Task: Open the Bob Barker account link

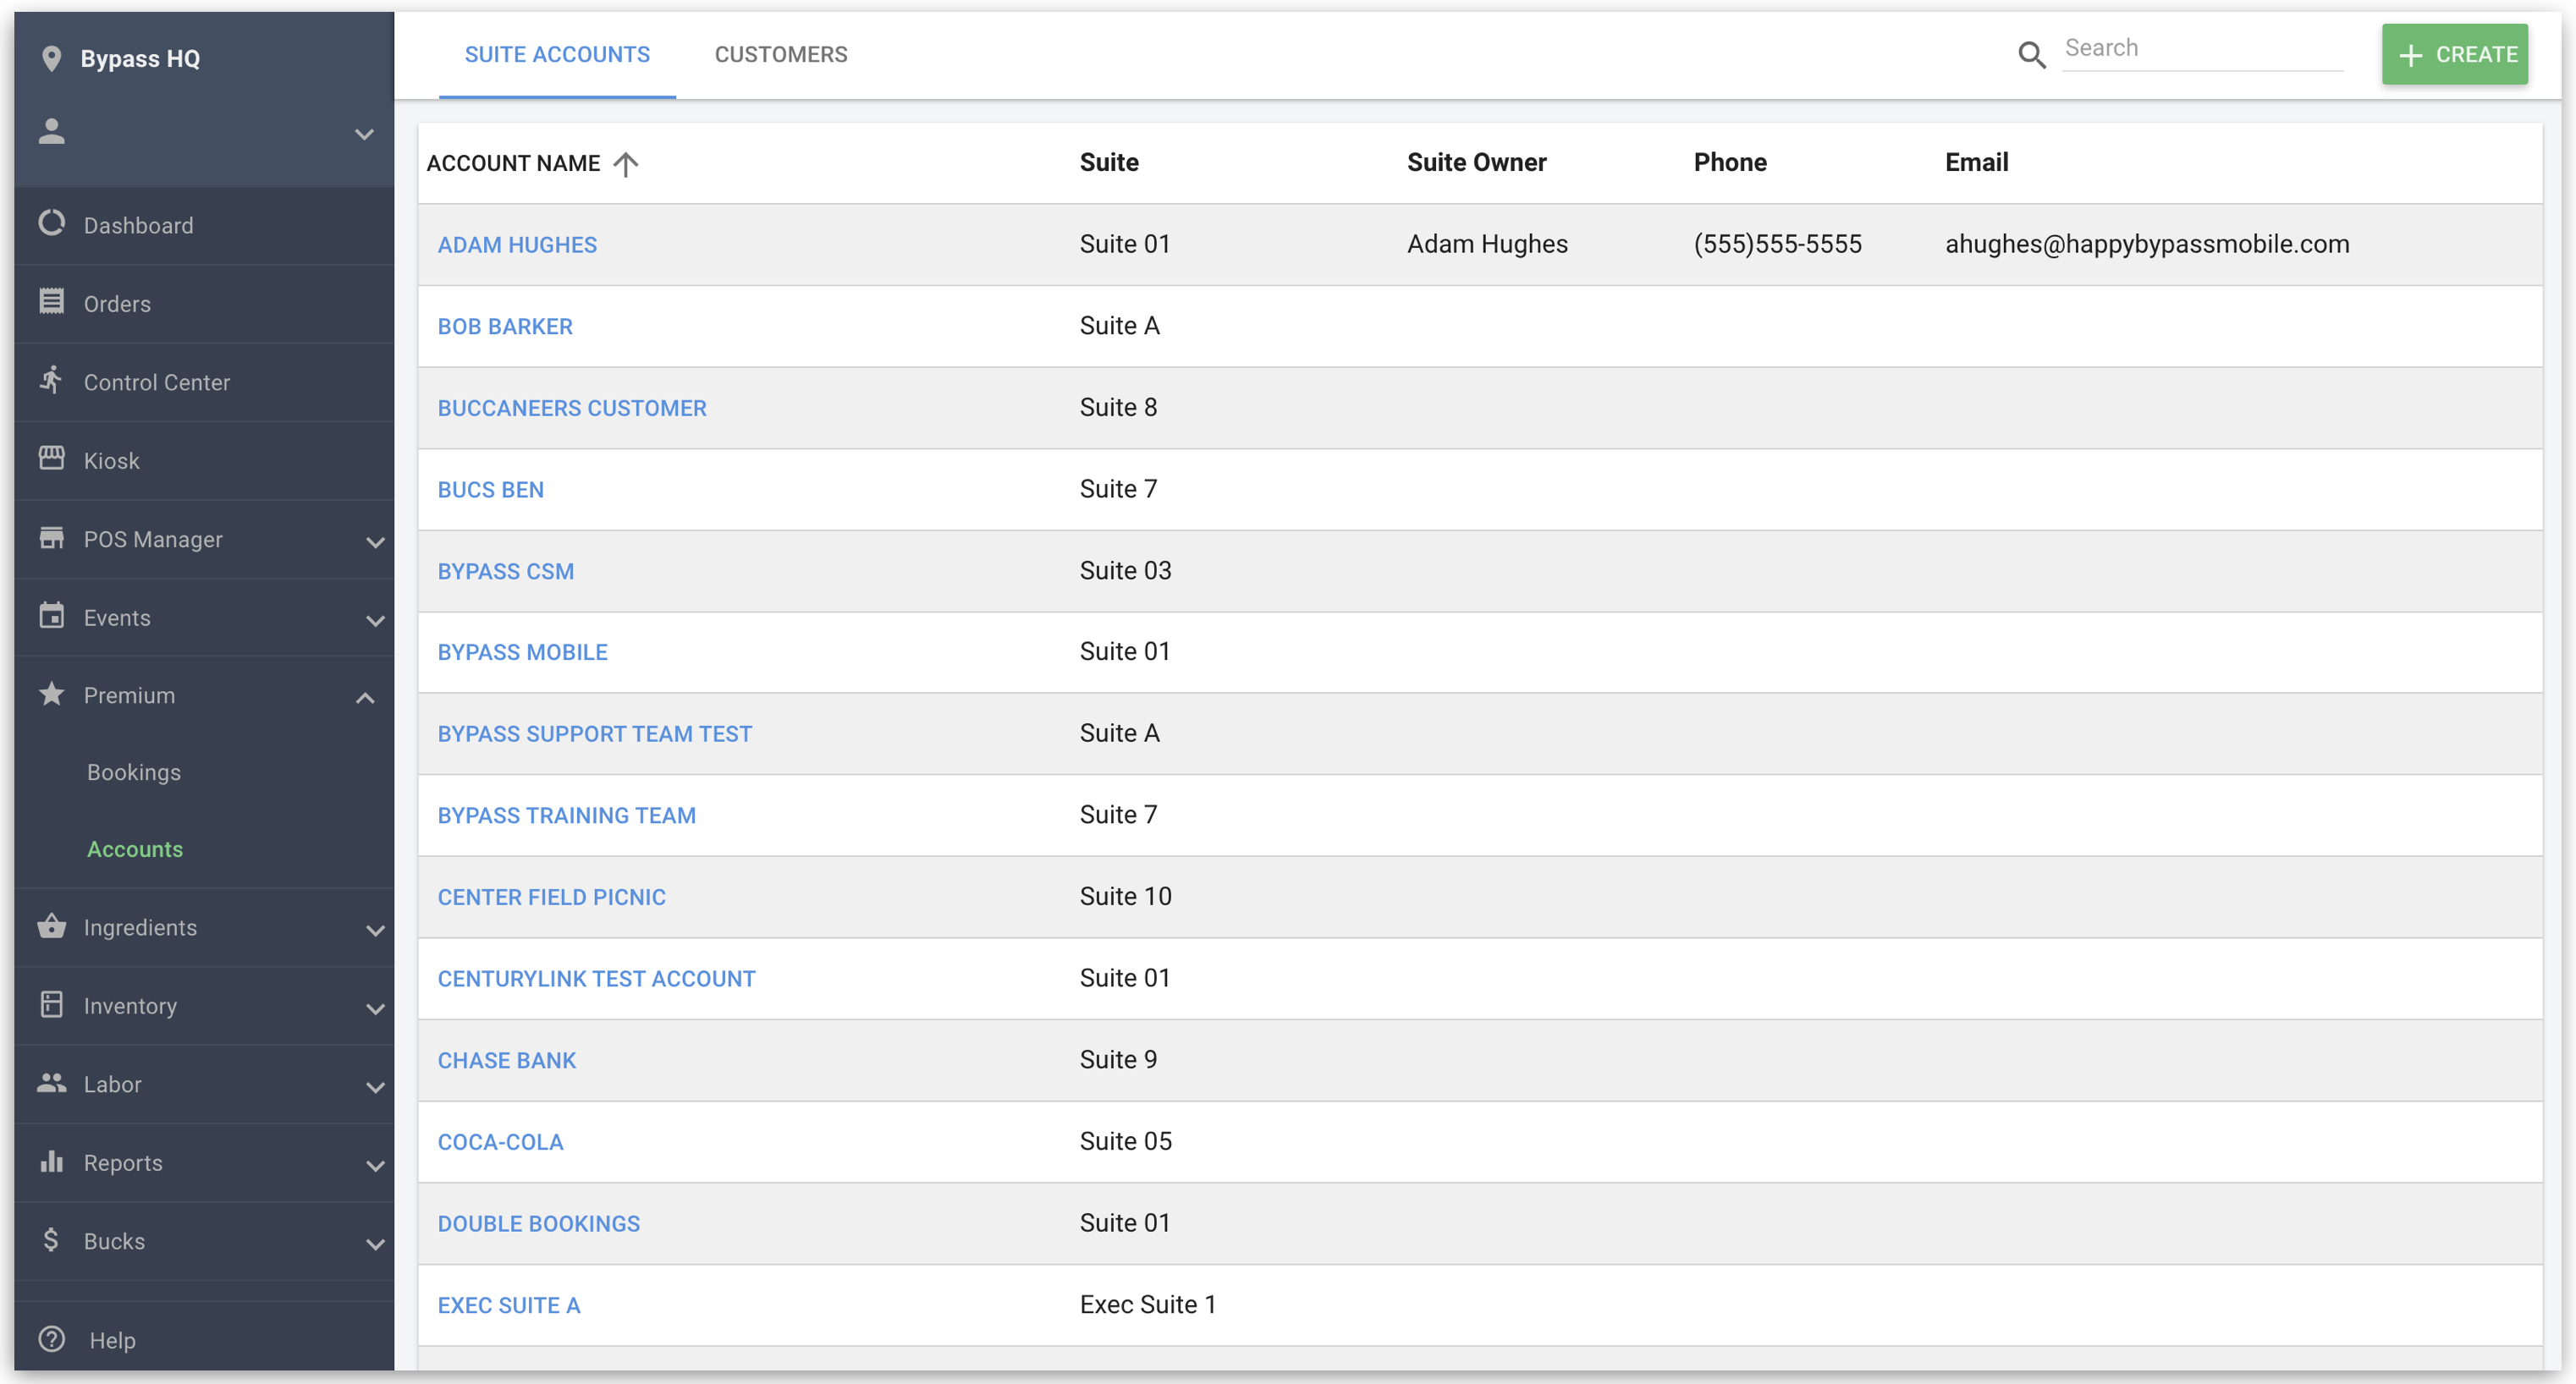Action: (x=505, y=327)
